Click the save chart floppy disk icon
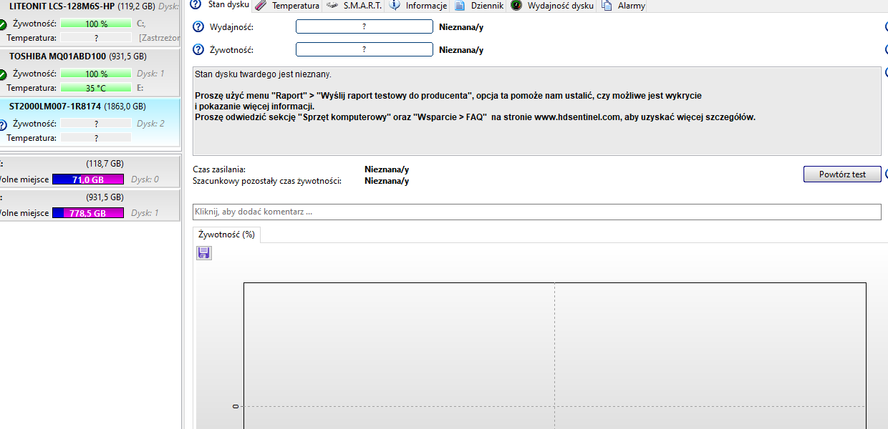Image resolution: width=888 pixels, height=429 pixels. (x=204, y=253)
